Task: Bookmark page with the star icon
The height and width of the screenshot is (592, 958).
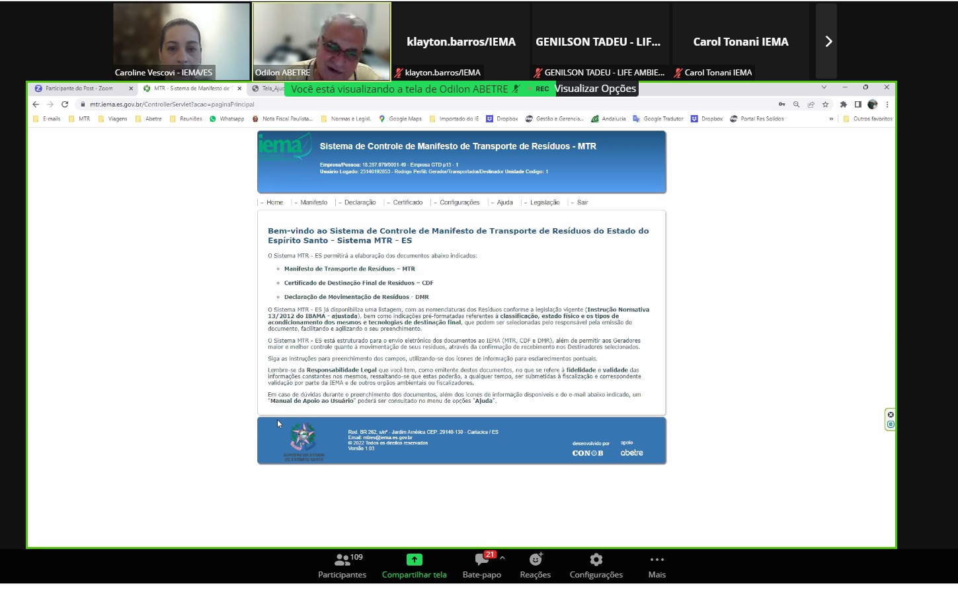Action: click(825, 105)
